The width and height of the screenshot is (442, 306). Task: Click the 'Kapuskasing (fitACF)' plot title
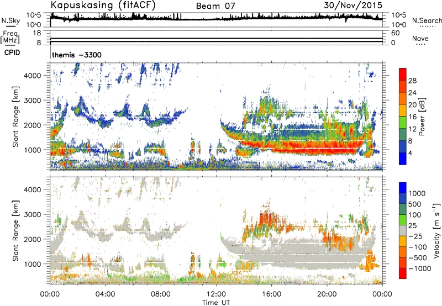point(103,5)
